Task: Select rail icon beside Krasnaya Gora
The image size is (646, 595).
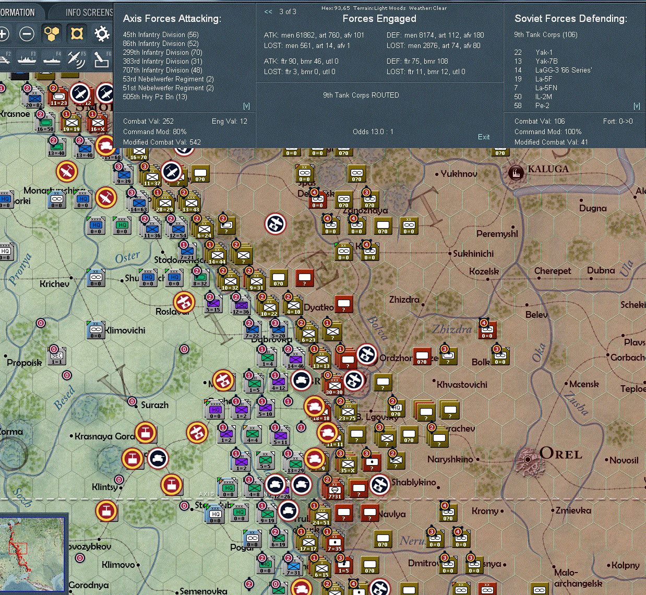Action: (x=145, y=433)
